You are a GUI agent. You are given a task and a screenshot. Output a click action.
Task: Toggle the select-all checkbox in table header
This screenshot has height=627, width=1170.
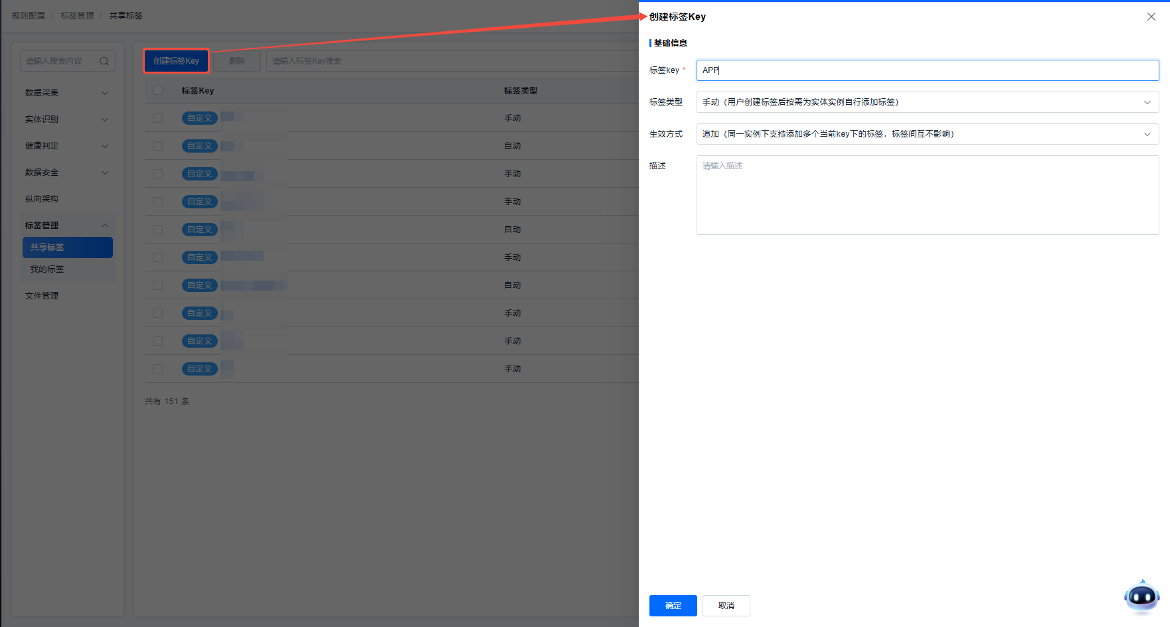click(x=158, y=90)
